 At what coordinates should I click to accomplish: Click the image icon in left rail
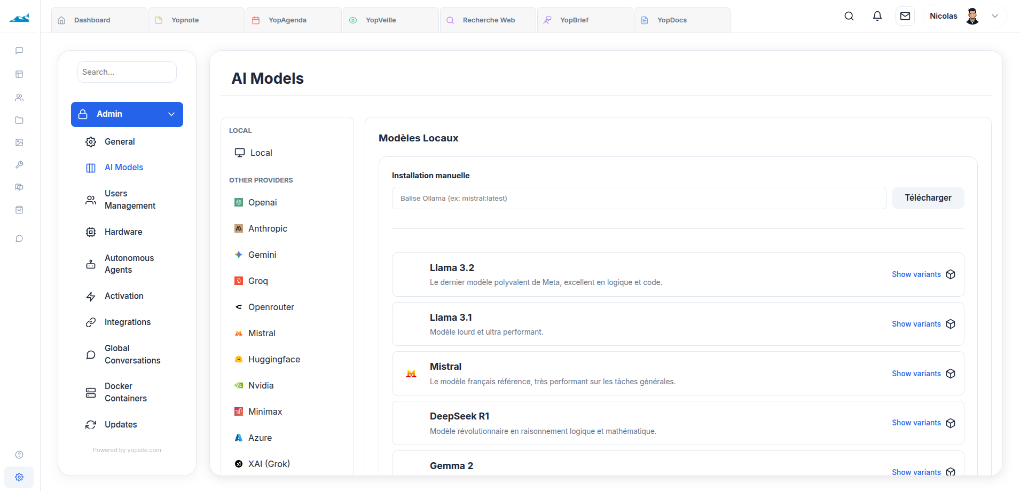(x=19, y=142)
